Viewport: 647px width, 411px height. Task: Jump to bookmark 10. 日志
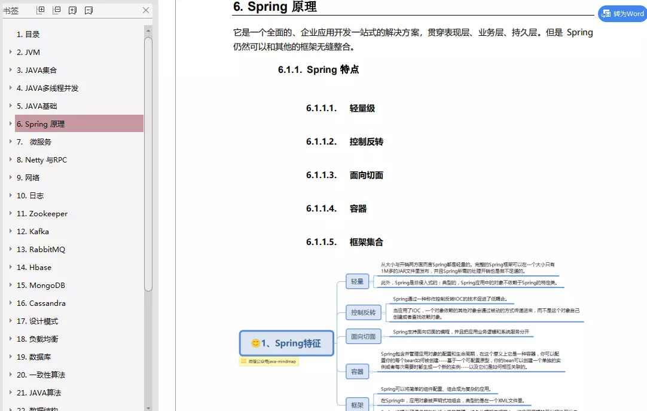[x=30, y=196]
